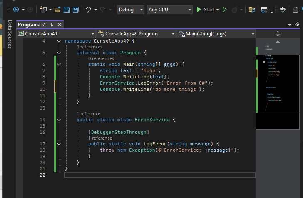Screen dimensions: 303x198
Task: Click the DebuggerStepThrough attribute text
Action: [x=119, y=133]
